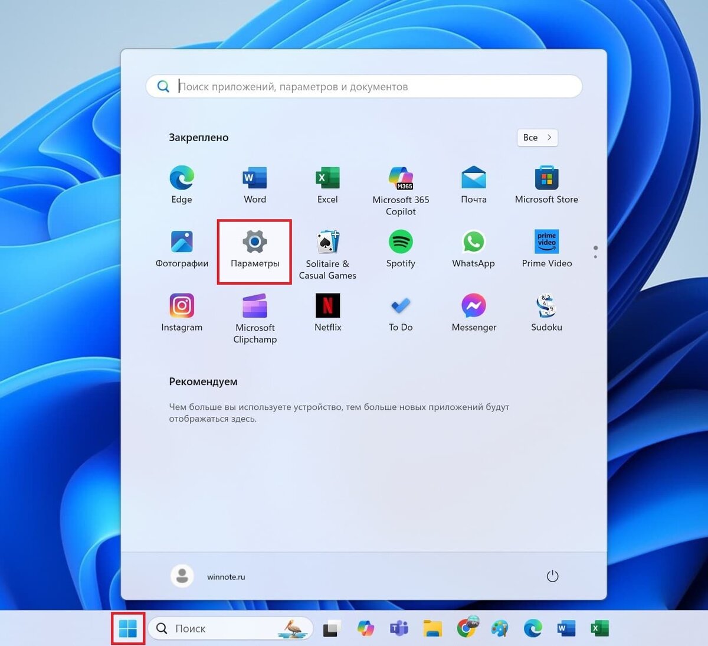Launch WhatsApp app
The image size is (708, 646).
coord(474,249)
